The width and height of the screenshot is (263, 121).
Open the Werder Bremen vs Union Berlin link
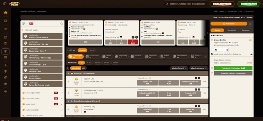click(227, 45)
